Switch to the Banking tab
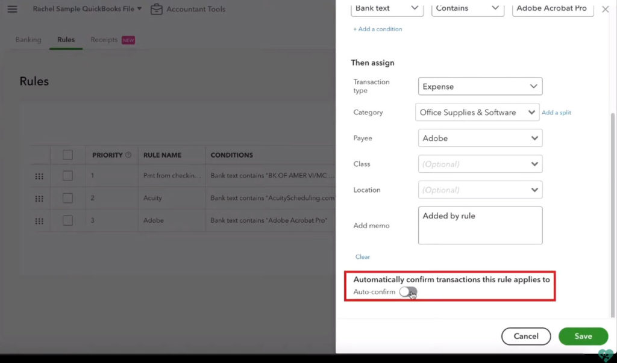The image size is (617, 363). point(28,40)
